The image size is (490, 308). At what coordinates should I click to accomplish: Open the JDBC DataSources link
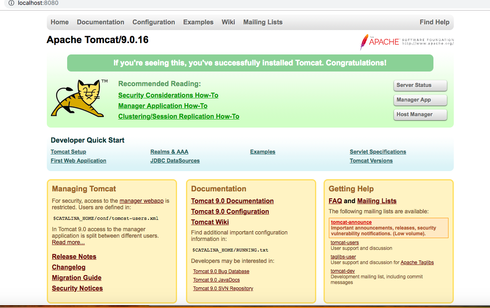click(175, 161)
